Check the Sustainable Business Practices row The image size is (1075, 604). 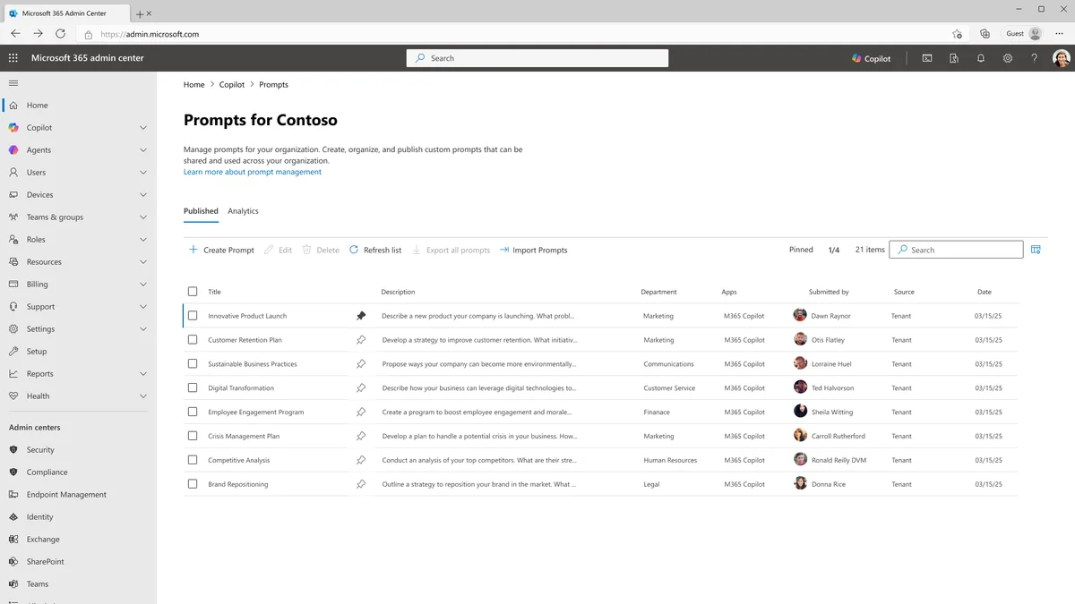[193, 364]
